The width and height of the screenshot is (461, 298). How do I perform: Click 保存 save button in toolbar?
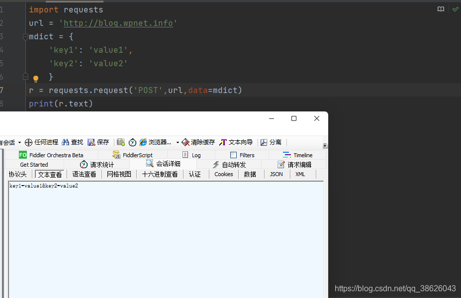click(98, 142)
